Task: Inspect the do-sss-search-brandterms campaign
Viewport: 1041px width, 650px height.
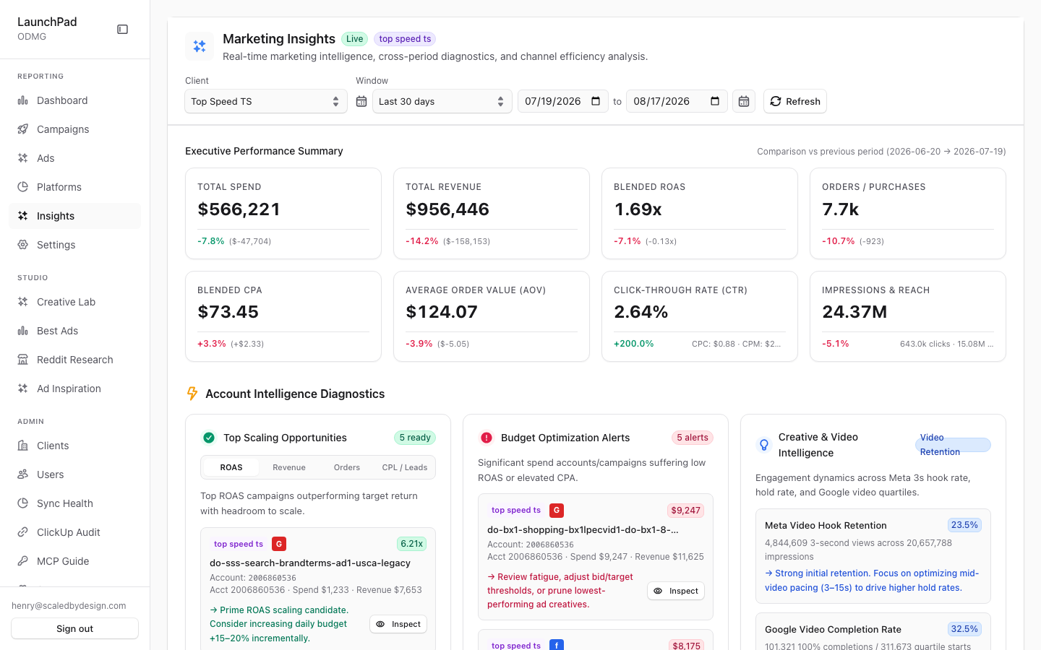Action: [x=398, y=624]
